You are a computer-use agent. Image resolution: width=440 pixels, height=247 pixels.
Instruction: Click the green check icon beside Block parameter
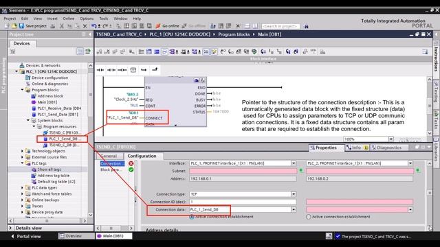[x=131, y=169]
